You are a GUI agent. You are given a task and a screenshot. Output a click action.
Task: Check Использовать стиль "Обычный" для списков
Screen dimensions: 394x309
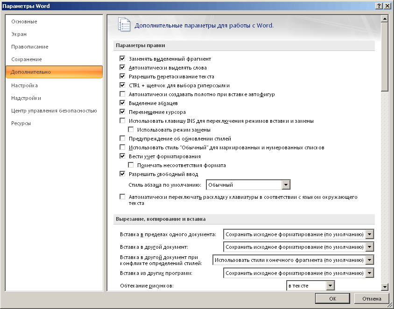click(122, 147)
